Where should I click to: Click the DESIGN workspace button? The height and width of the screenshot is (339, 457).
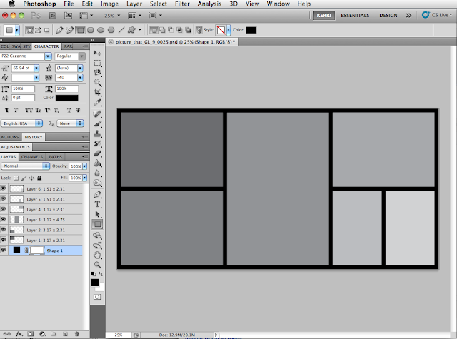click(388, 15)
